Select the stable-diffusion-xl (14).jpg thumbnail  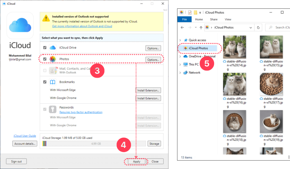click(234, 47)
